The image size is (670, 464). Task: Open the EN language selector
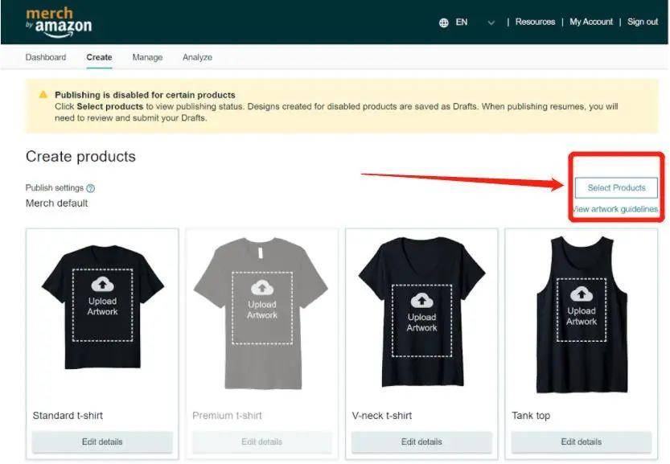point(462,23)
